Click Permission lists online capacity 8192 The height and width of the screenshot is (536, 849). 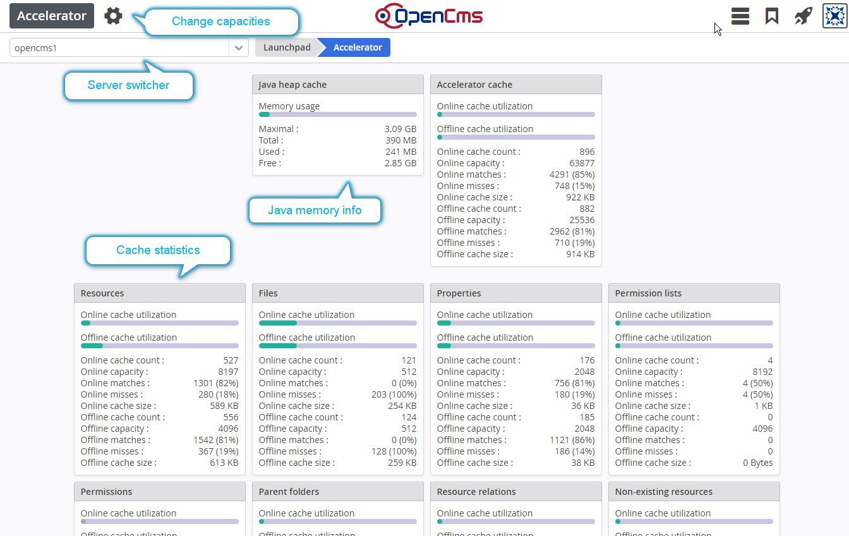[x=762, y=372]
